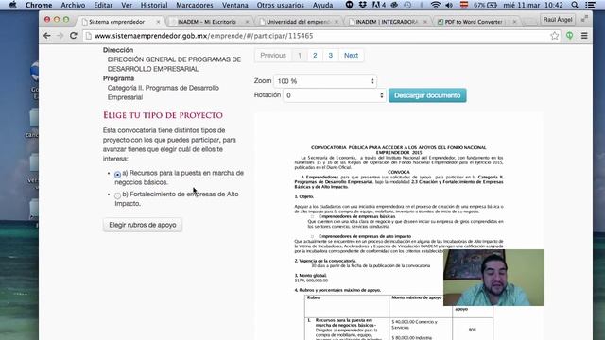Close the Sistema emprendedor tab
605x340 pixels.
point(158,22)
